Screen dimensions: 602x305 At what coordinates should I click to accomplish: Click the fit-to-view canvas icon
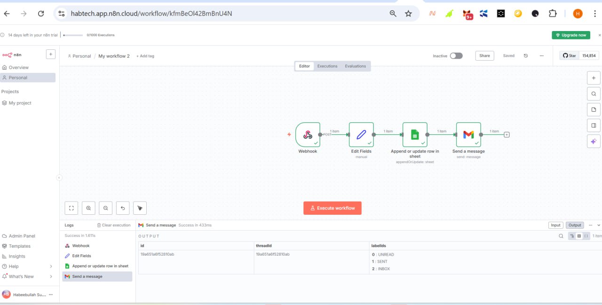click(71, 208)
